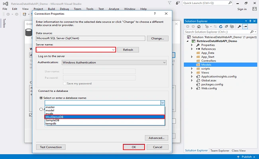
Task: Click Models folder in Solution Explorer
Action: click(x=206, y=64)
